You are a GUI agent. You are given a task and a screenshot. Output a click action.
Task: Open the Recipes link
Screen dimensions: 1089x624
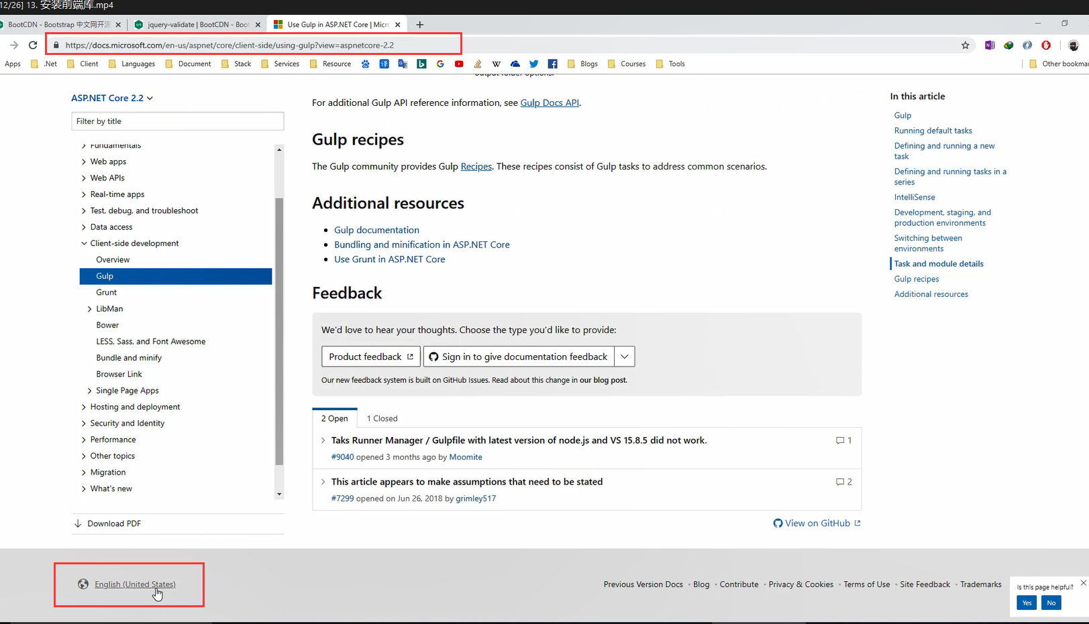coord(476,166)
